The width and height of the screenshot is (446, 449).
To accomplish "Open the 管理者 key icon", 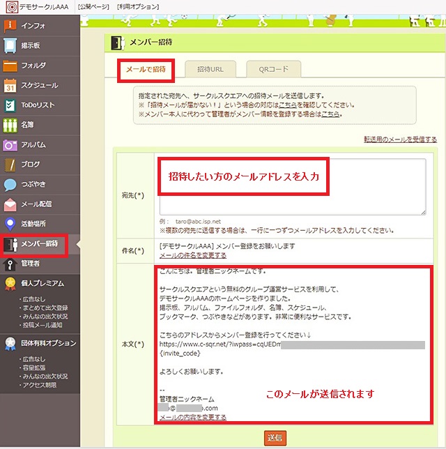I will (10, 264).
